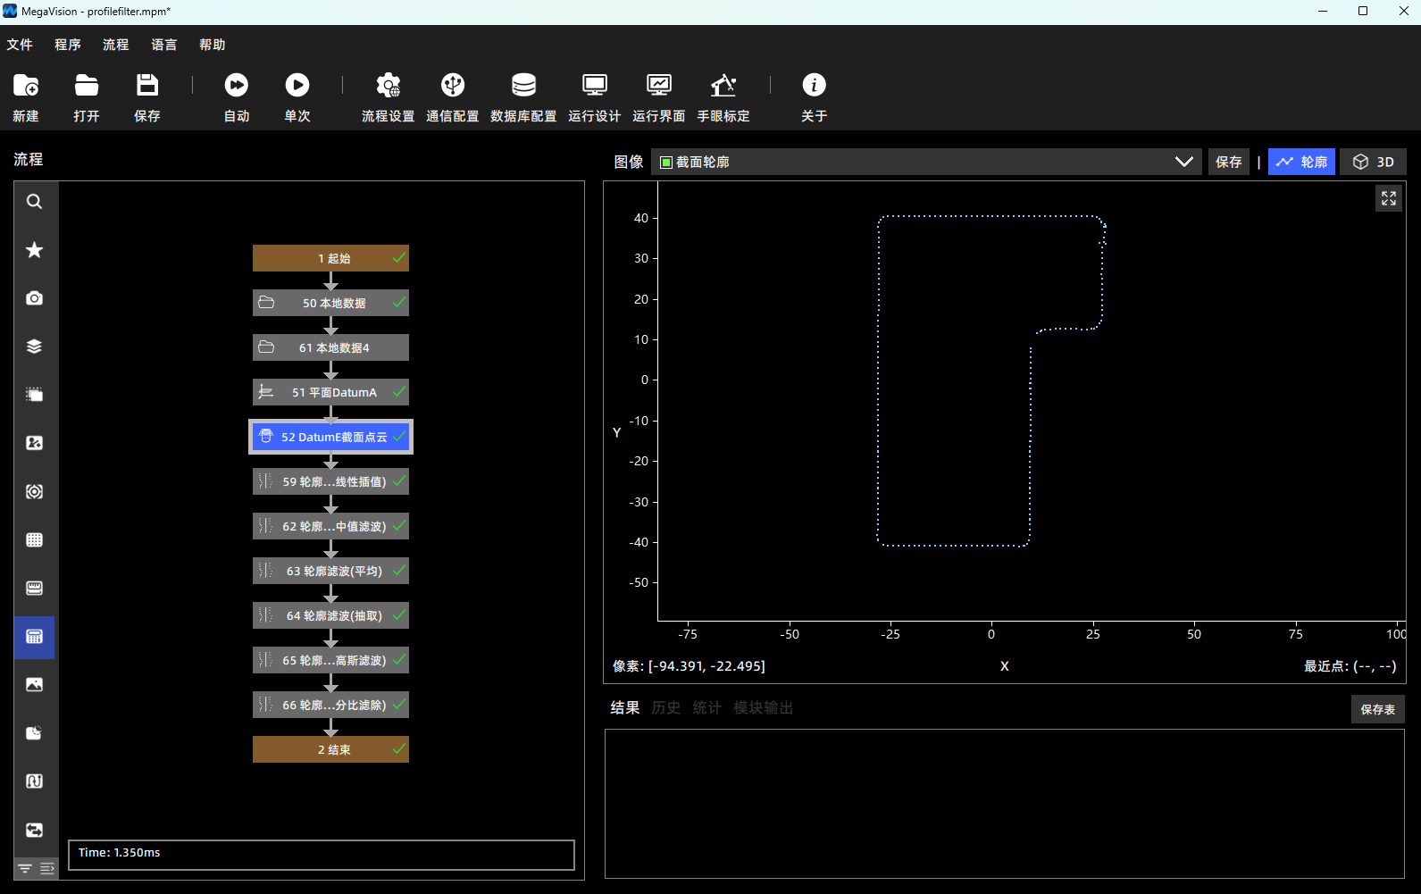Select node 52 DatumE截面点云
The width and height of the screenshot is (1421, 894).
(x=331, y=437)
